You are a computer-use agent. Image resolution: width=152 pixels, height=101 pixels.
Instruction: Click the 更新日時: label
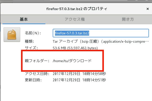(33, 80)
